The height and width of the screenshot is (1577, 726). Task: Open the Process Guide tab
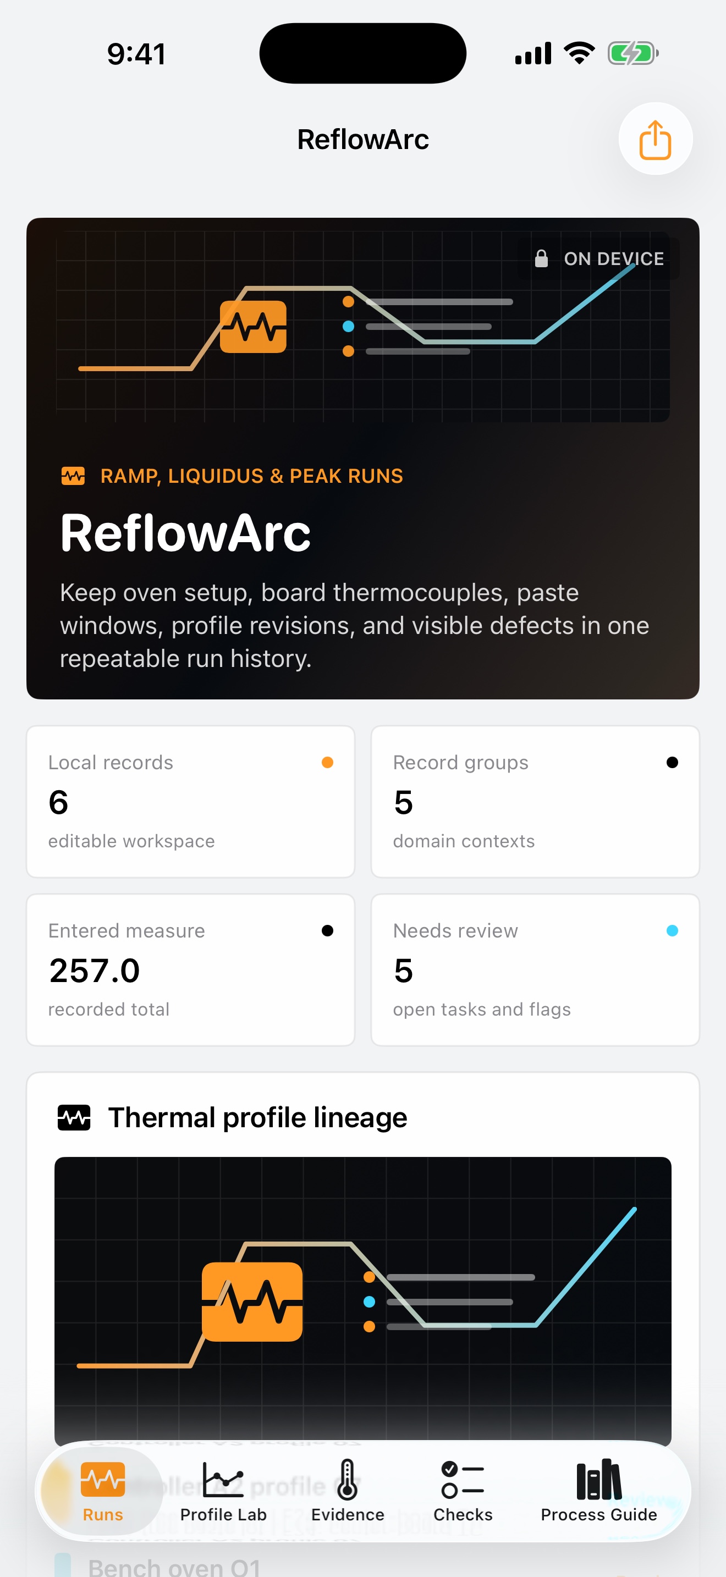point(598,1492)
